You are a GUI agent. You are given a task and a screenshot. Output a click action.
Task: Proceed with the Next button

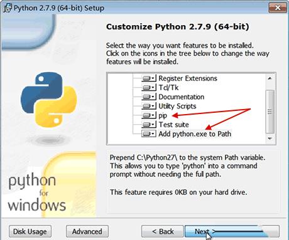(232, 231)
